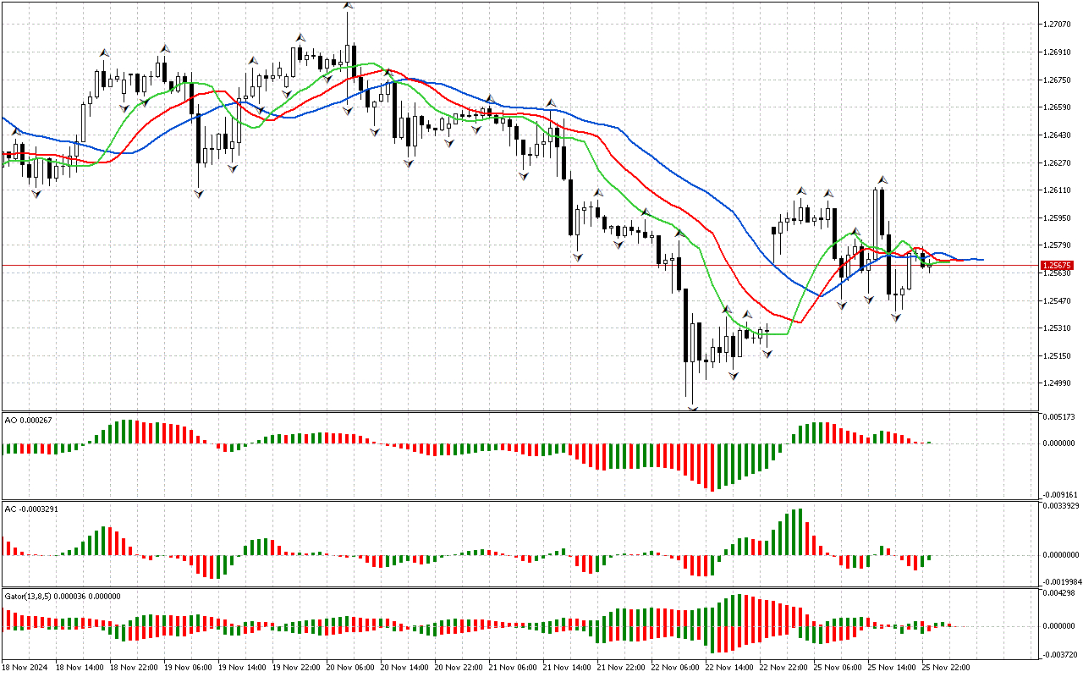Click the 1.24990 price axis label

[x=1057, y=383]
